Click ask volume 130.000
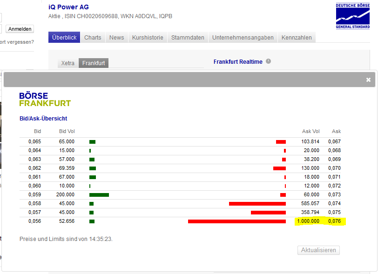This screenshot has height=274, width=378. click(x=310, y=168)
